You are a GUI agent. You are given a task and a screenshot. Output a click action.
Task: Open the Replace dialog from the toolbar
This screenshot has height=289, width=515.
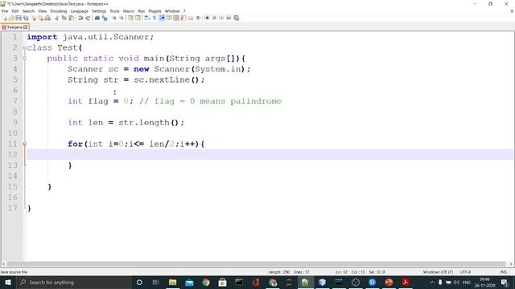105,18
